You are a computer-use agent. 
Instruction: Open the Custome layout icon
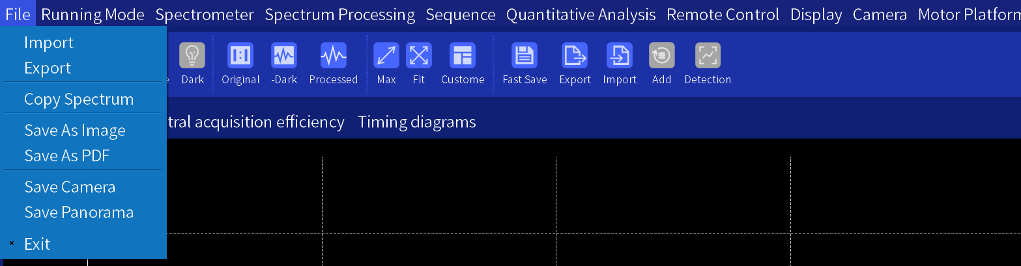[463, 56]
